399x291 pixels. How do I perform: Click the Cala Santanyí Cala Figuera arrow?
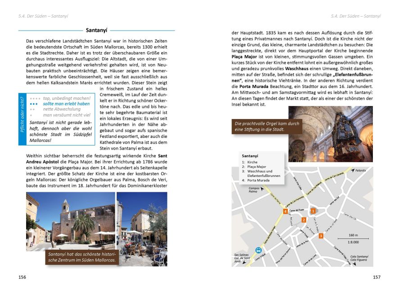click(x=355, y=263)
